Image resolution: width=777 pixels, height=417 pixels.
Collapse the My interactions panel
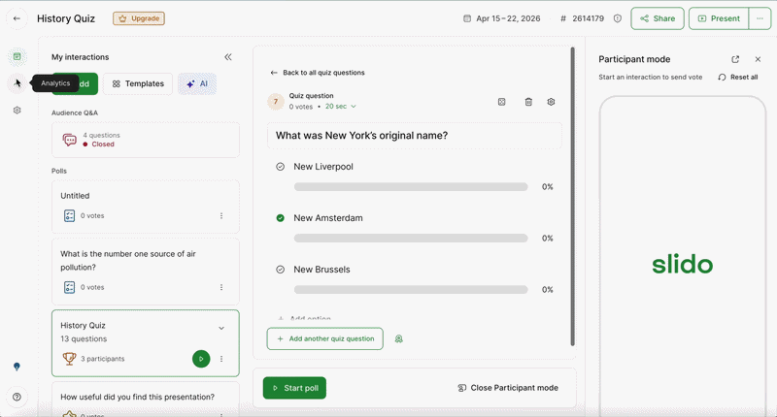point(228,57)
